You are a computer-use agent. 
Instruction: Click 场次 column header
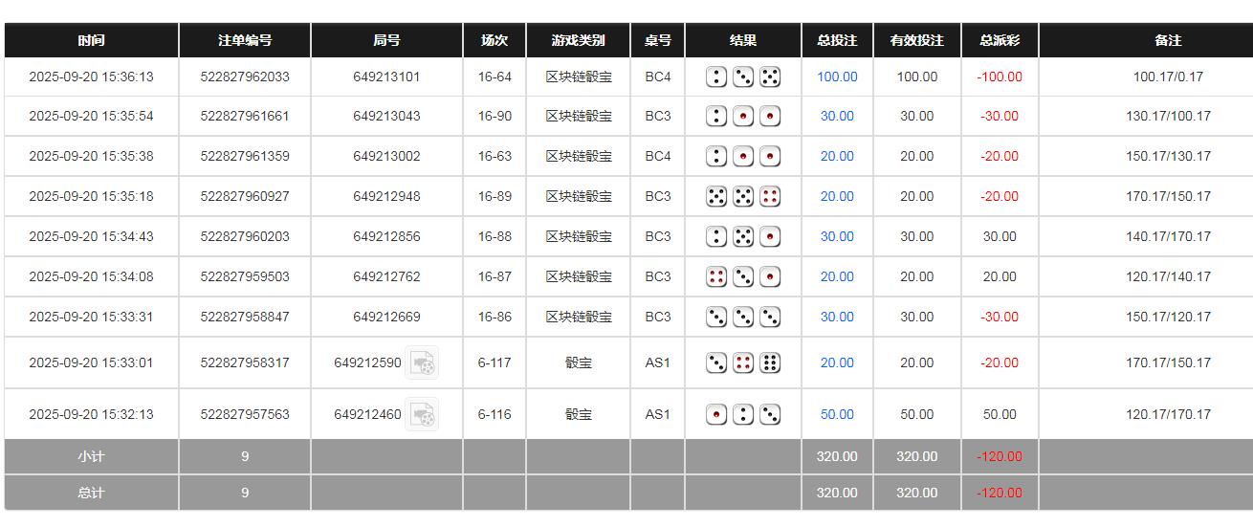point(495,40)
